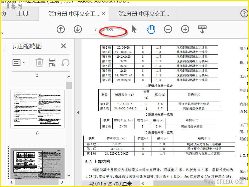Image resolution: width=249 pixels, height=187 pixels.
Task: Switch to 工具 tab
Action: point(22,13)
